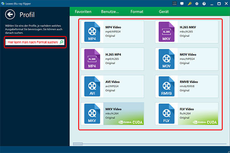The width and height of the screenshot is (230, 153).
Task: Click the NVIDIA CUDA badge on FLV Video
Action: 205,122
